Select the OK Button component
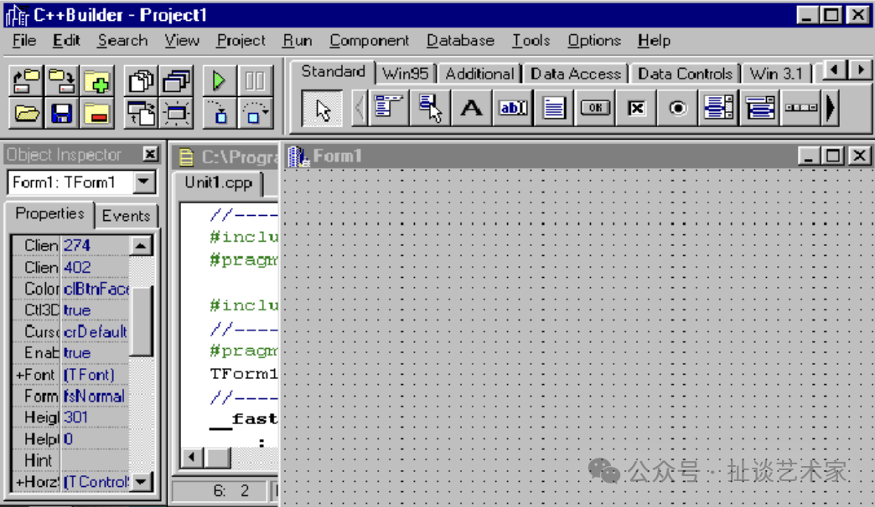Viewport: 875px width, 507px height. tap(595, 108)
